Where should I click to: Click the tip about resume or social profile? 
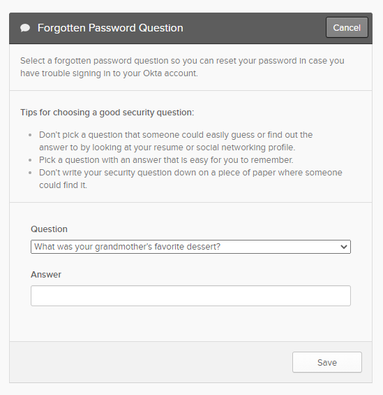click(x=176, y=141)
